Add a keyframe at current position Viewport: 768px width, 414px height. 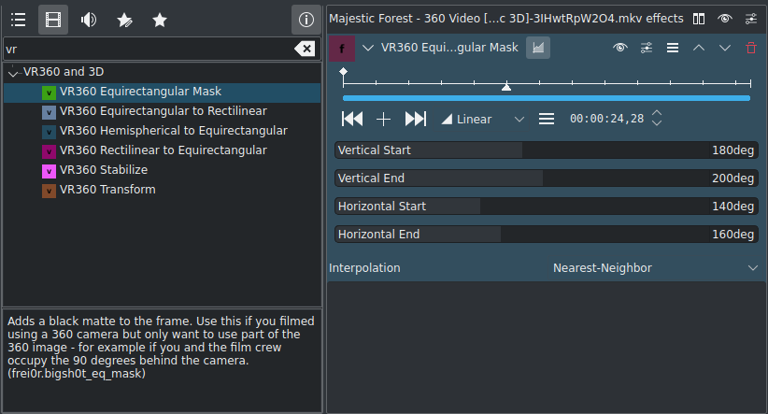point(383,119)
